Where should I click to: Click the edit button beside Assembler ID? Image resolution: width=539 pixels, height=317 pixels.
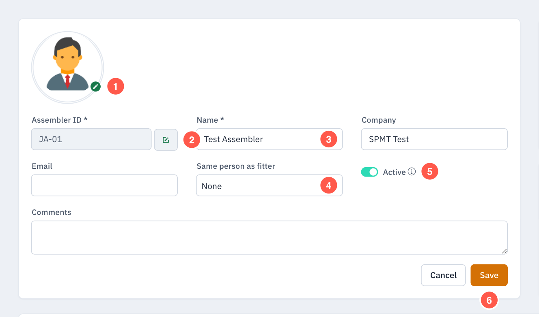[166, 140]
